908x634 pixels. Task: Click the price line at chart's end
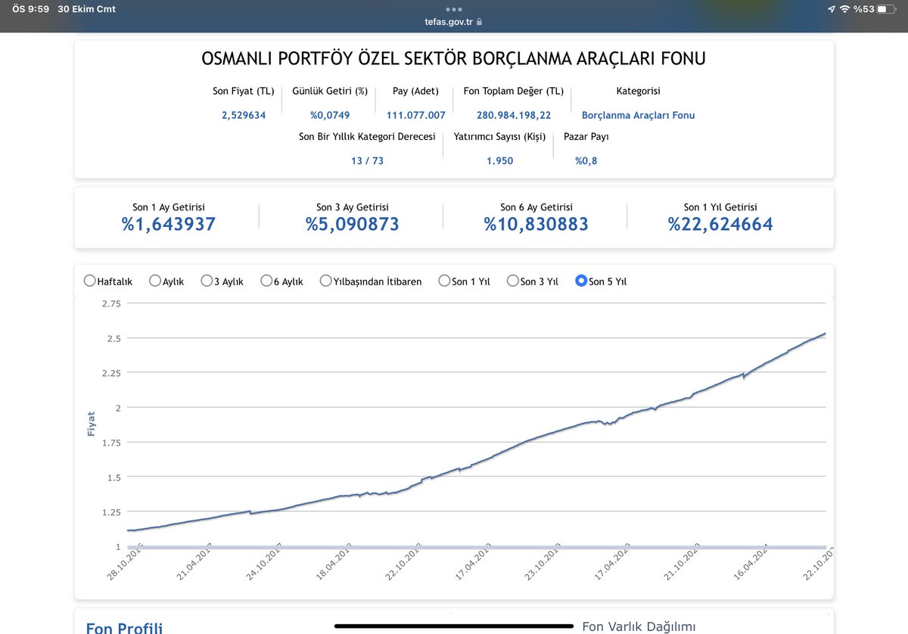click(x=823, y=334)
